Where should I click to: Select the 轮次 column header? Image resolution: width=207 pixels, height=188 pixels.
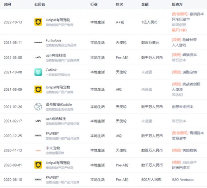pyautogui.click(x=119, y=4)
